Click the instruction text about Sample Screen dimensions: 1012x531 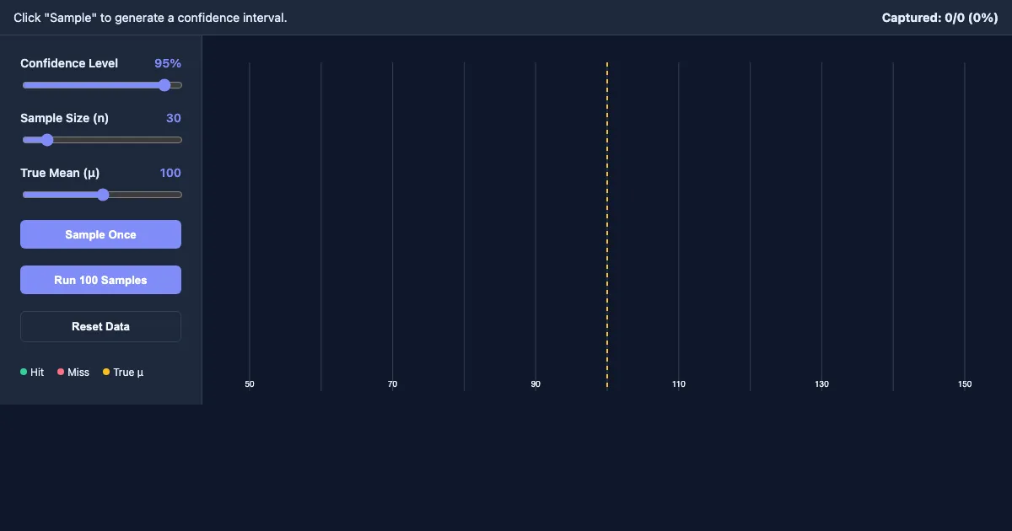pos(150,18)
